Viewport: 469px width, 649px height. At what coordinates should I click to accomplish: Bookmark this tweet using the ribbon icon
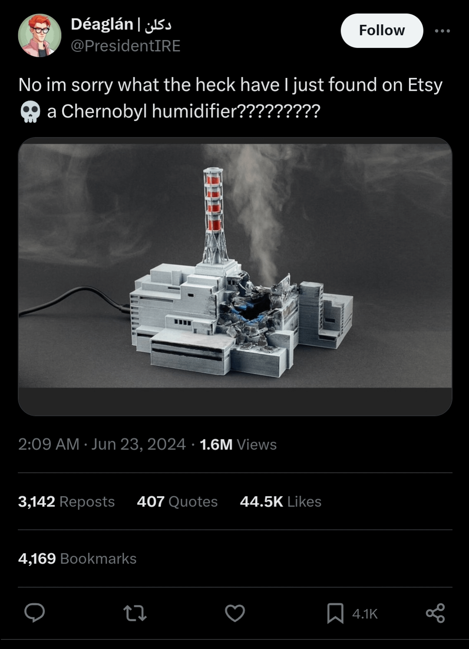pos(335,613)
